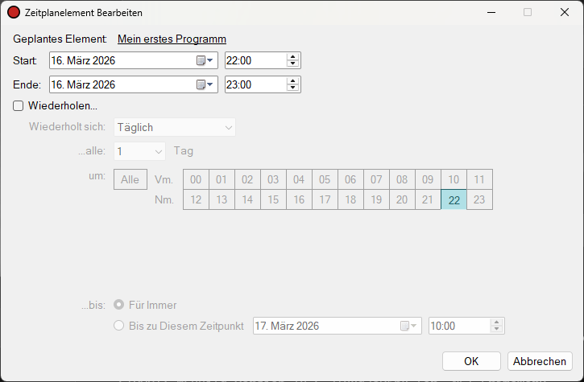Open the ...alle interval dropdown showing 1
Image resolution: width=584 pixels, height=382 pixels.
[x=139, y=151]
